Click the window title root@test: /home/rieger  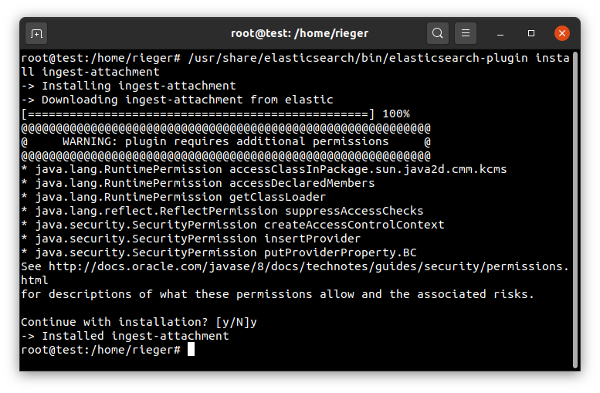[300, 34]
